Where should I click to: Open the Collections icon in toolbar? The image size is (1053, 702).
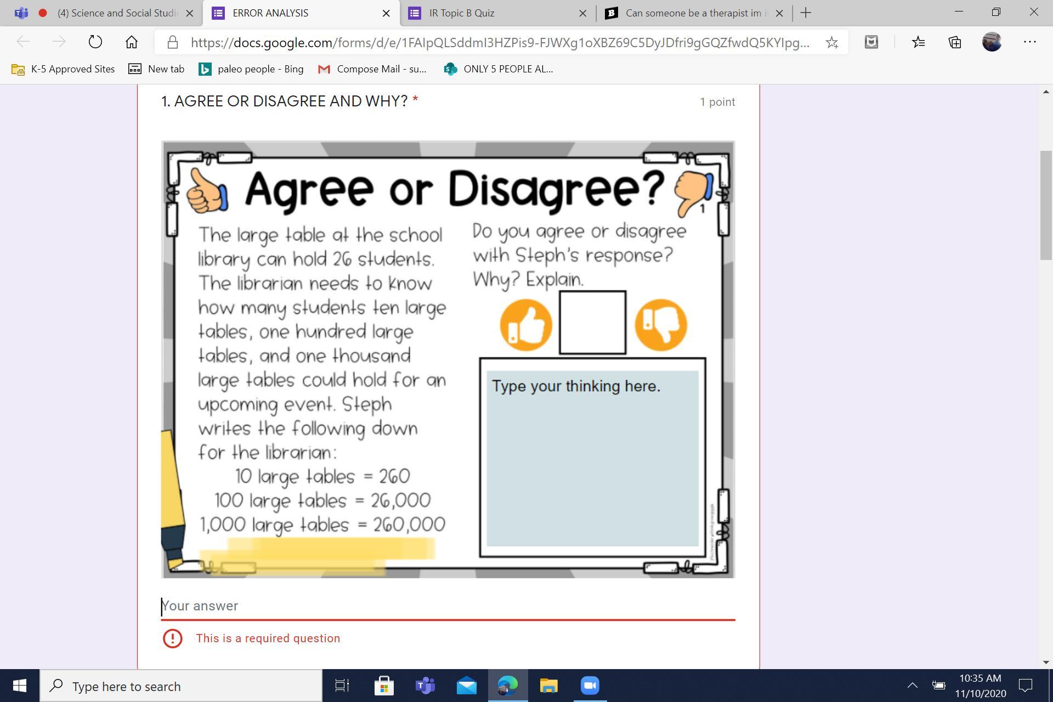[x=955, y=42]
